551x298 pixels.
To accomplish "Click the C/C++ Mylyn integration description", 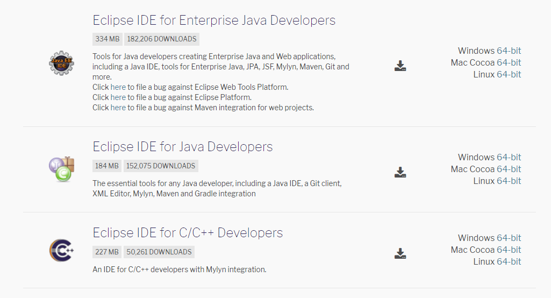I will pos(180,269).
